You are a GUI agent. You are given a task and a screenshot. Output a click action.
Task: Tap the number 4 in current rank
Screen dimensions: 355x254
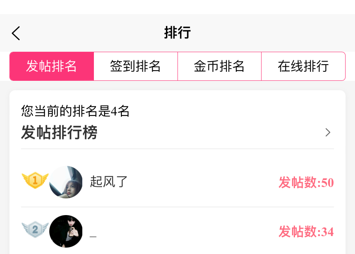(x=114, y=112)
